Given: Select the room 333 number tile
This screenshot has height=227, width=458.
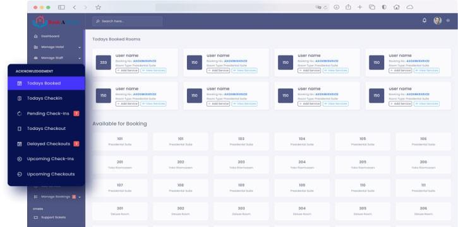Looking at the screenshot, I should click(x=104, y=62).
